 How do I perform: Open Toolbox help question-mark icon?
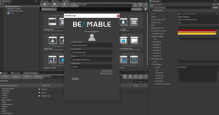[146, 5]
